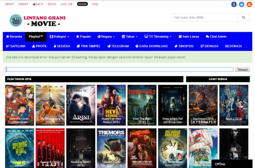The image size is (255, 168).
Task: Open TELEGRAM menu item
Action: [x=118, y=46]
